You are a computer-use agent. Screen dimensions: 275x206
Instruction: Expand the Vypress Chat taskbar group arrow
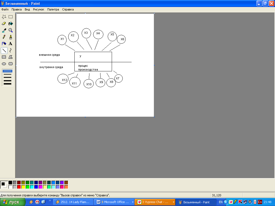174,202
